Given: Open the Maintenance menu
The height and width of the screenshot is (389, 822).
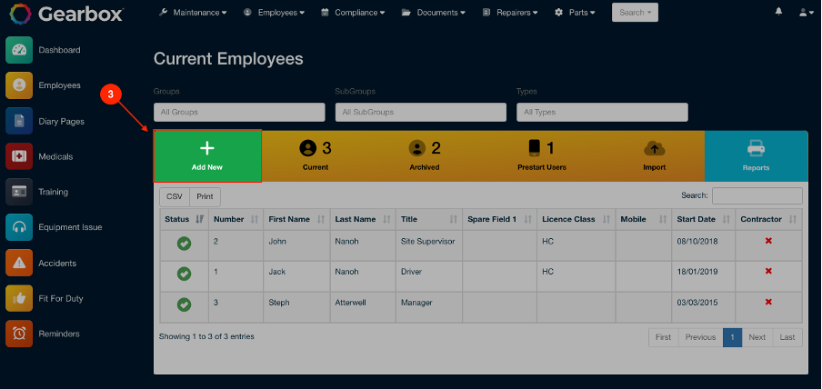Looking at the screenshot, I should click(193, 12).
